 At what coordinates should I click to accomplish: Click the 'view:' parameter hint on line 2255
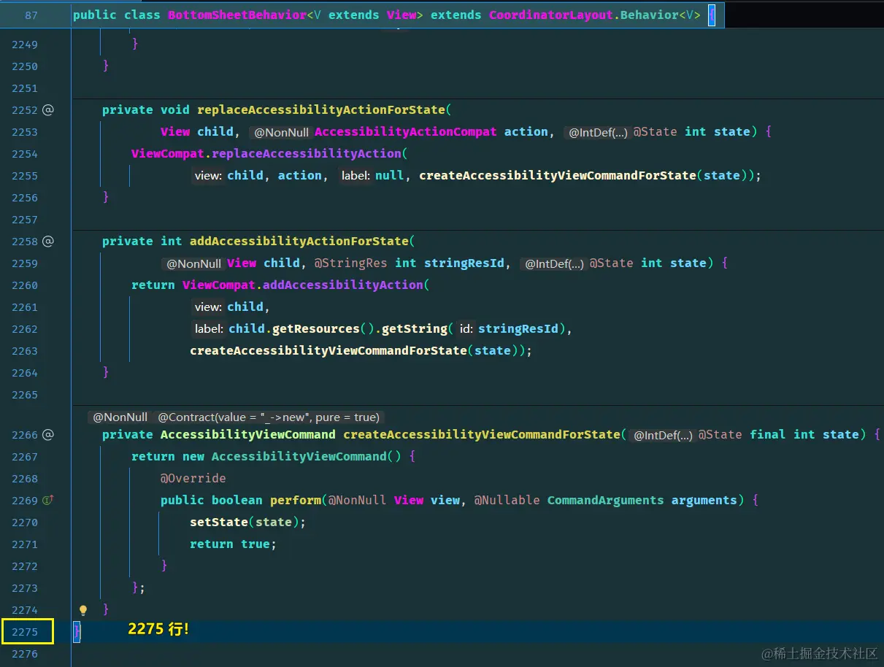tap(208, 176)
